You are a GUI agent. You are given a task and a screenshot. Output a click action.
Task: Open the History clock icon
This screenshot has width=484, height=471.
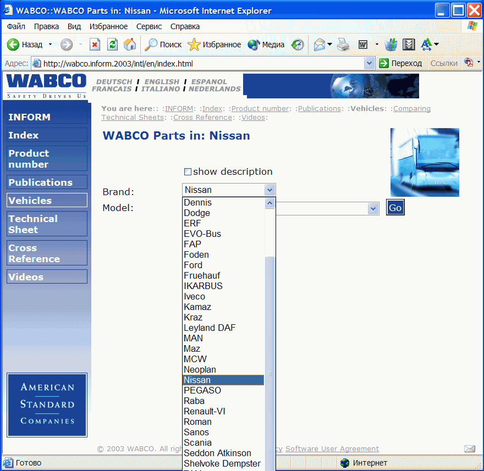298,45
